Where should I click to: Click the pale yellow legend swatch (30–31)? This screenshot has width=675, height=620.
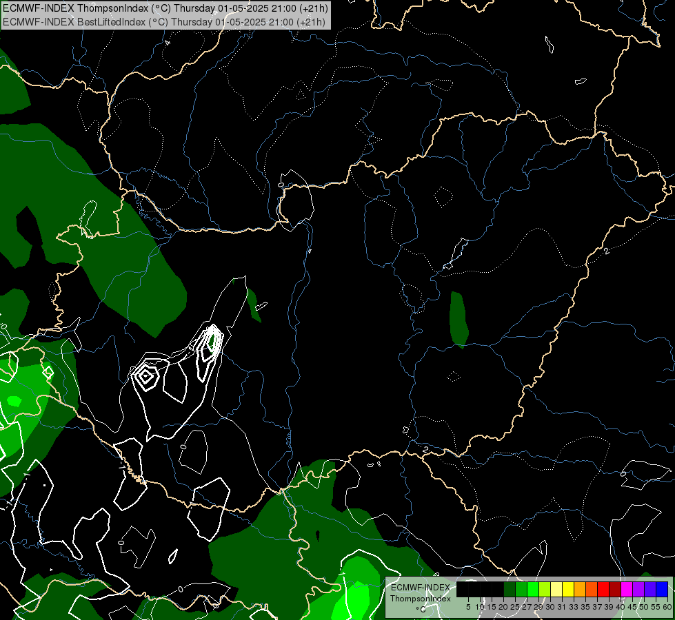pos(556,589)
